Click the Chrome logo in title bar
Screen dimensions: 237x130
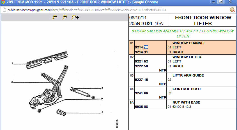3,2
